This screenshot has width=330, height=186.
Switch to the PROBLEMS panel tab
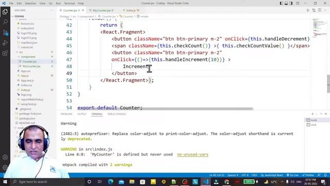tap(67, 114)
